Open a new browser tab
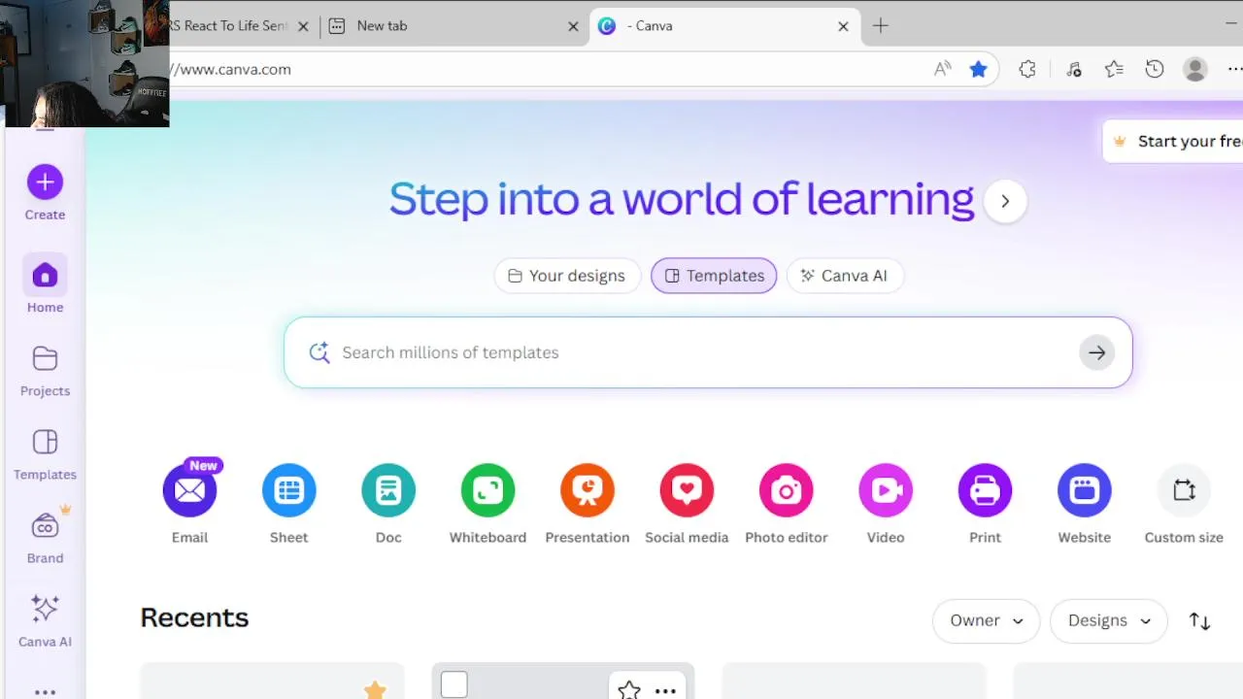Image resolution: width=1243 pixels, height=699 pixels. (x=880, y=26)
